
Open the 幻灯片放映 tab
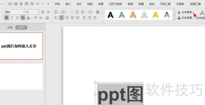pos(115,4)
